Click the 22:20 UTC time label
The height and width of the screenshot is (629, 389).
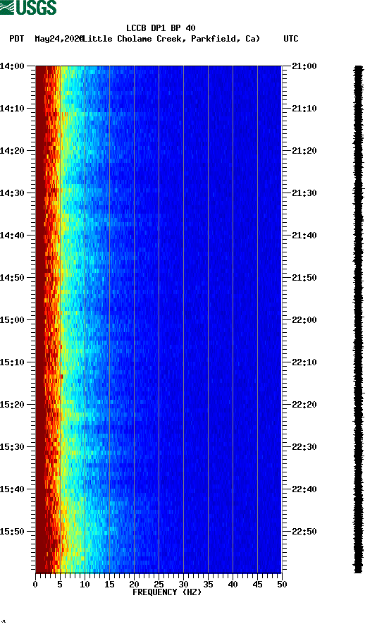[304, 405]
